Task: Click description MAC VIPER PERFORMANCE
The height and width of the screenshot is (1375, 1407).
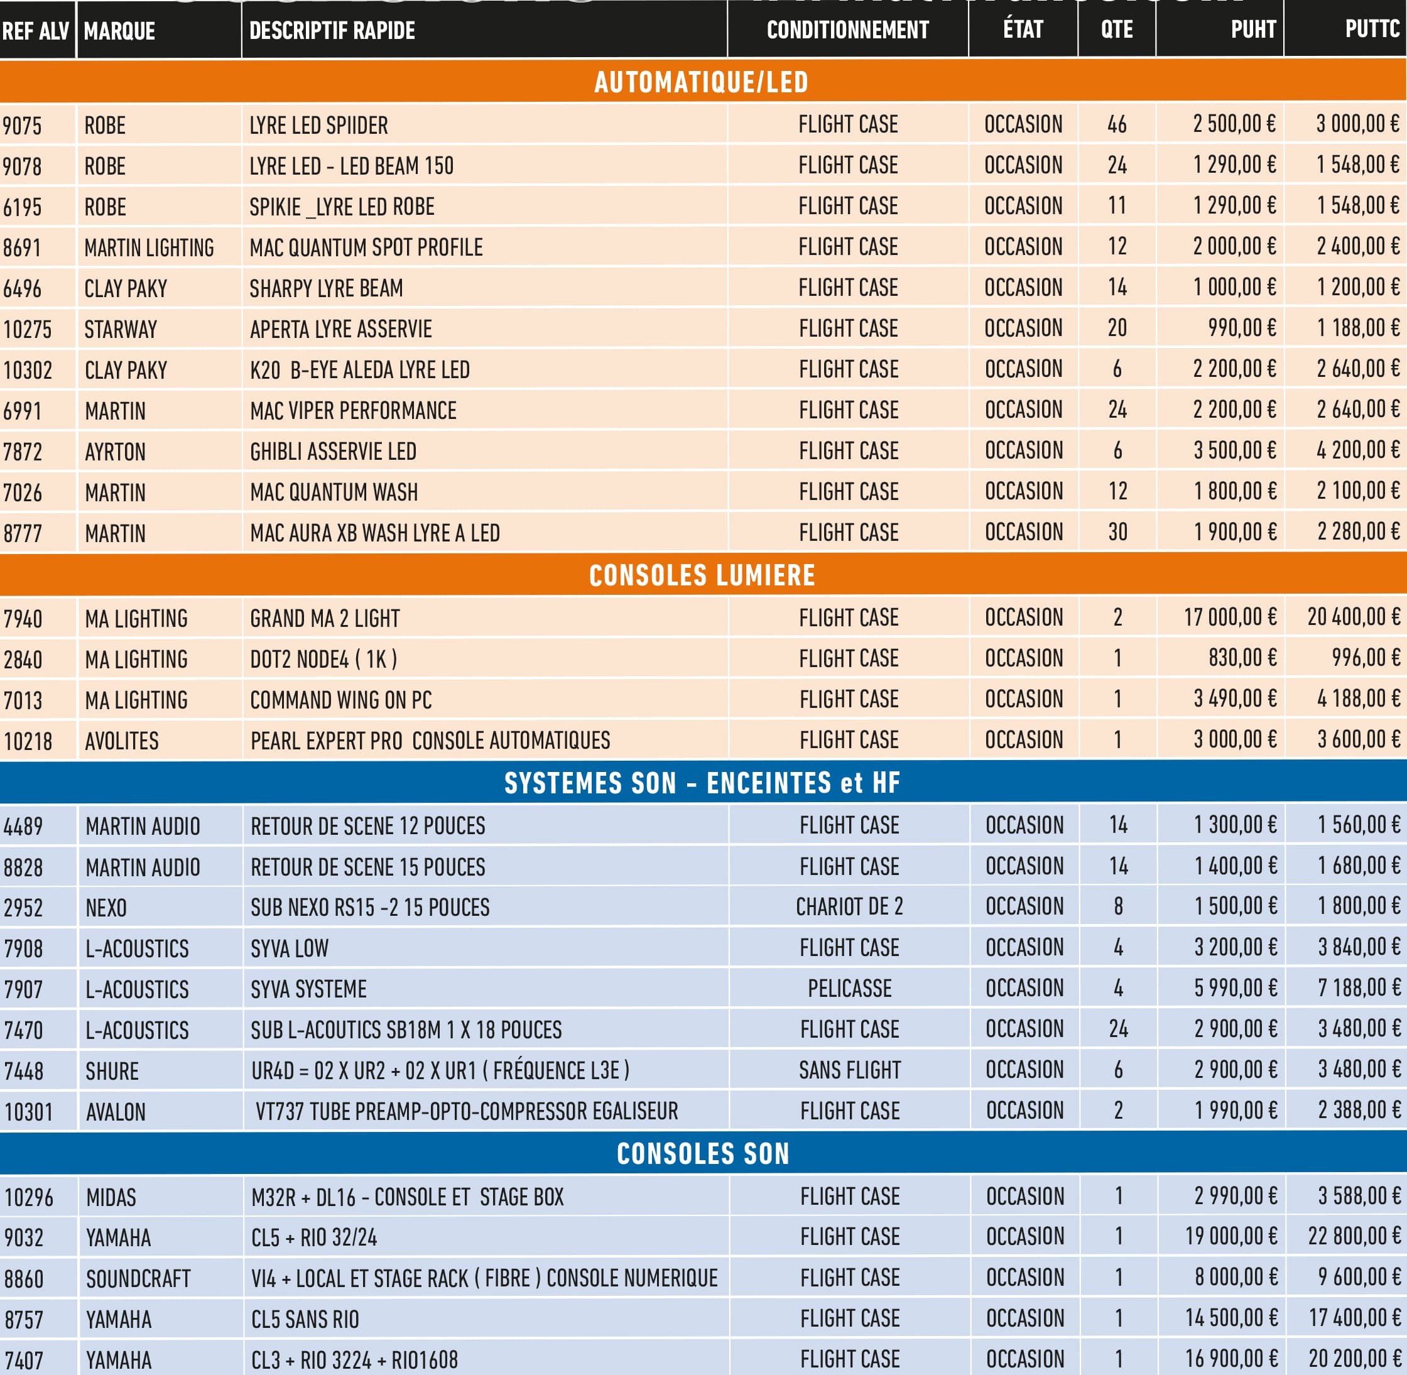Action: tap(353, 410)
